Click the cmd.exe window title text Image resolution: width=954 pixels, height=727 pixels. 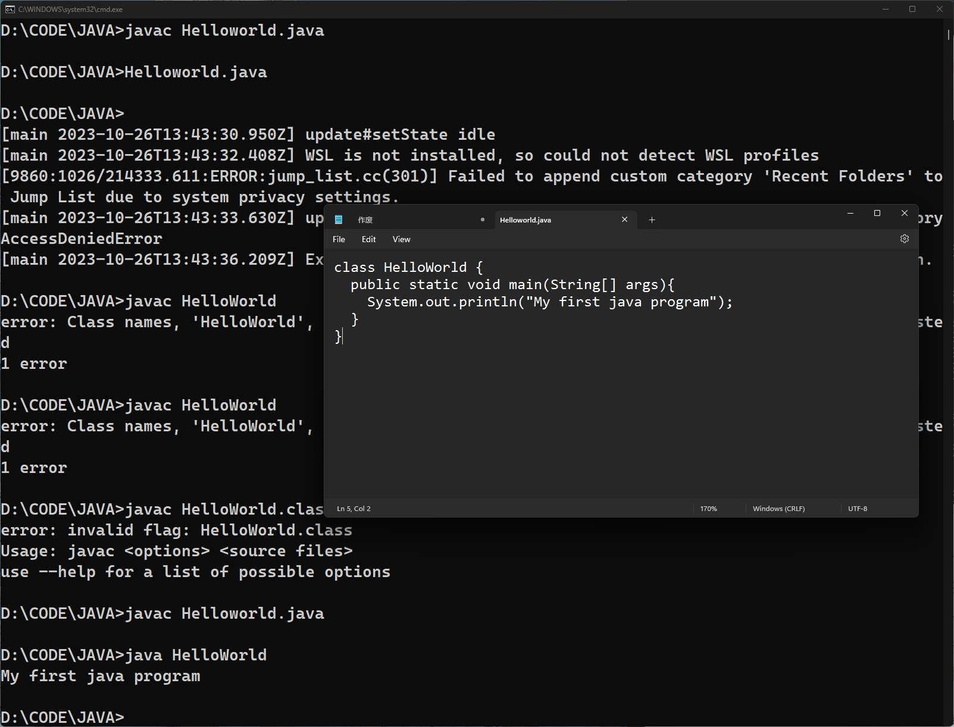(x=71, y=9)
